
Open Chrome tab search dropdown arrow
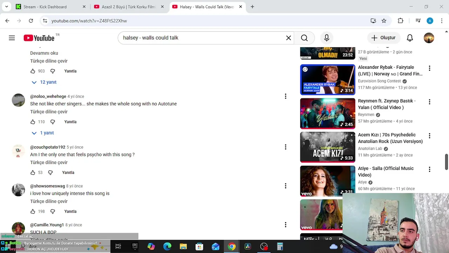(6, 7)
